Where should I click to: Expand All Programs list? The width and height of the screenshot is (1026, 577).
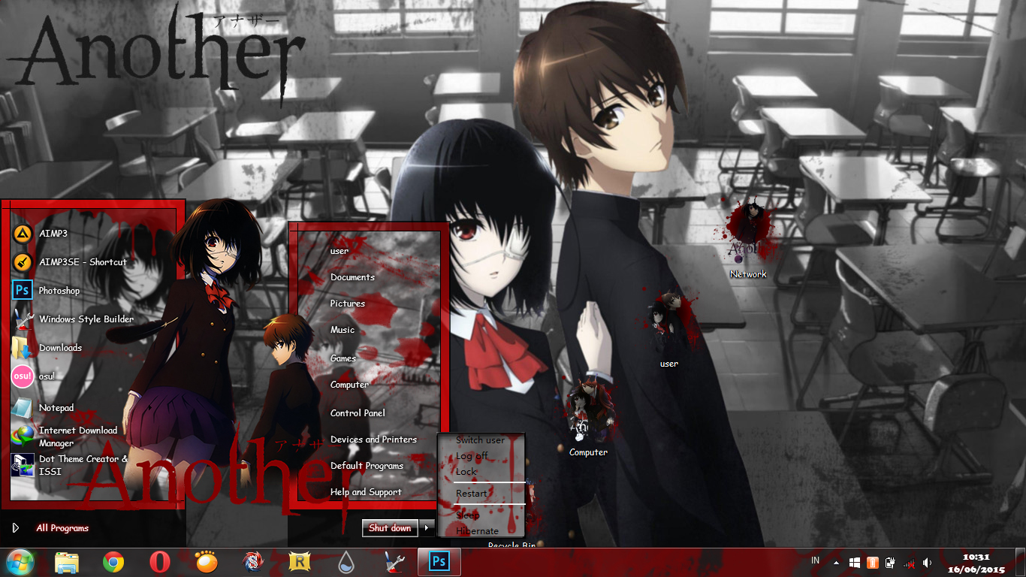(x=62, y=528)
